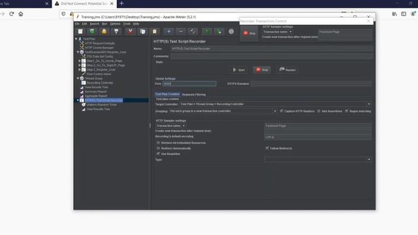The height and width of the screenshot is (235, 418).
Task: Click the HTTPS Domains input field
Action: coord(311,84)
